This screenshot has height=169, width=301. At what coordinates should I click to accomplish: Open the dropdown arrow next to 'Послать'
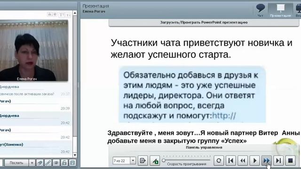tap(32, 163)
